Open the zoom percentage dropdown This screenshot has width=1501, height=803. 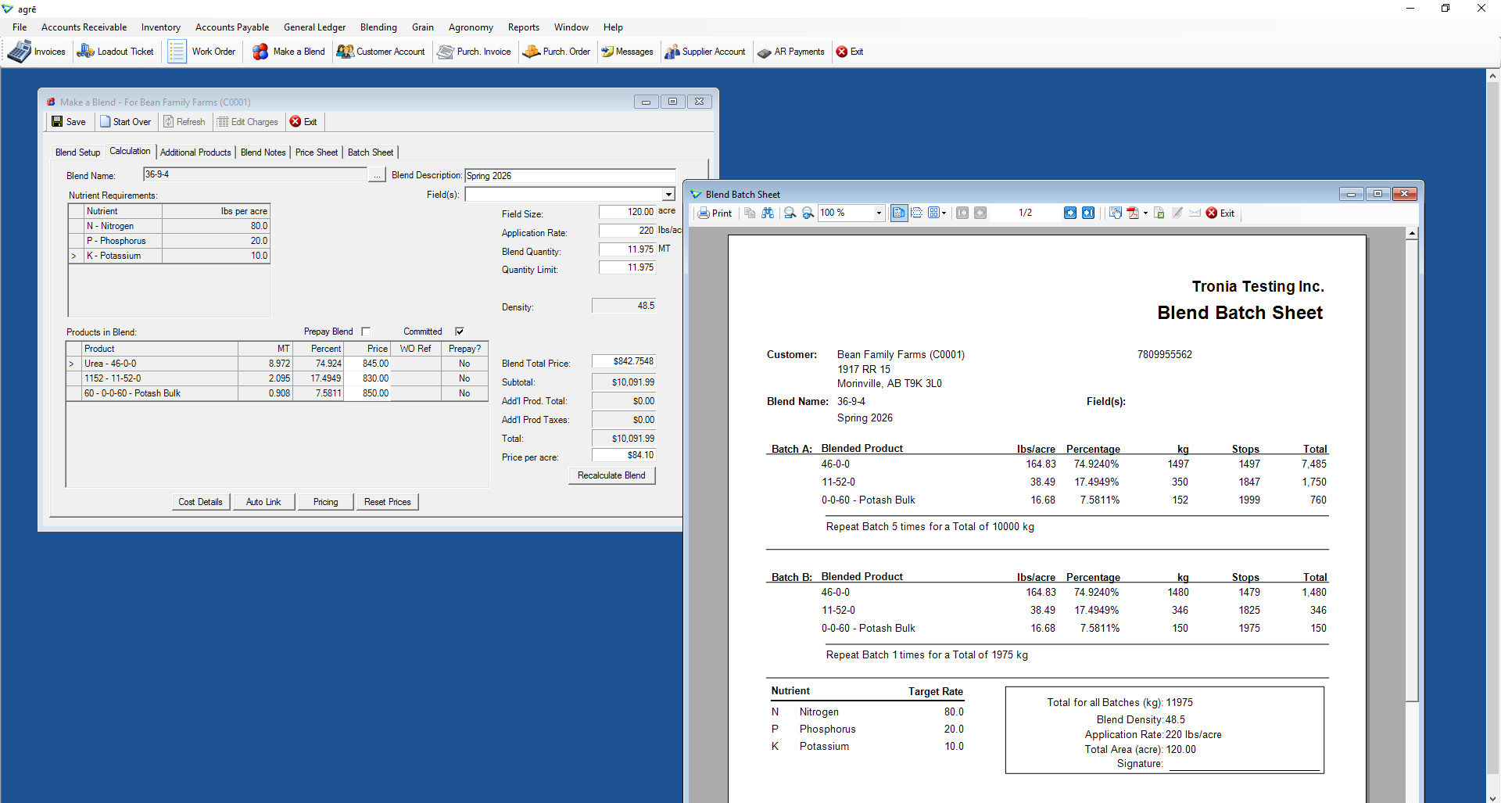click(879, 213)
